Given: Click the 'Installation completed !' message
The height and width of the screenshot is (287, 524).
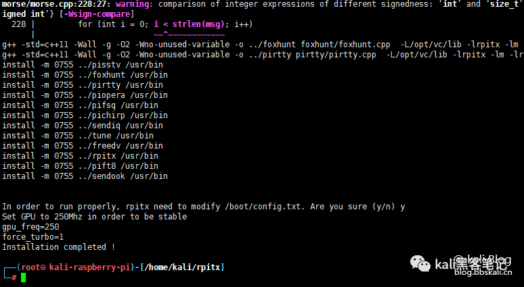Looking at the screenshot, I should [x=59, y=247].
